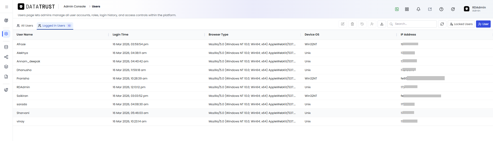The width and height of the screenshot is (493, 141).
Task: Sort by the User Name column header
Action: pos(25,34)
